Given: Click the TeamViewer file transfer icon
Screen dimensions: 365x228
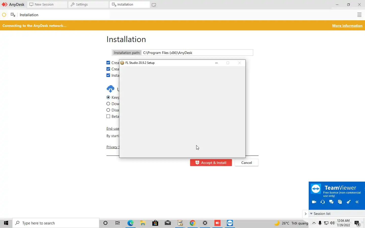Looking at the screenshot, I should pos(340,202).
